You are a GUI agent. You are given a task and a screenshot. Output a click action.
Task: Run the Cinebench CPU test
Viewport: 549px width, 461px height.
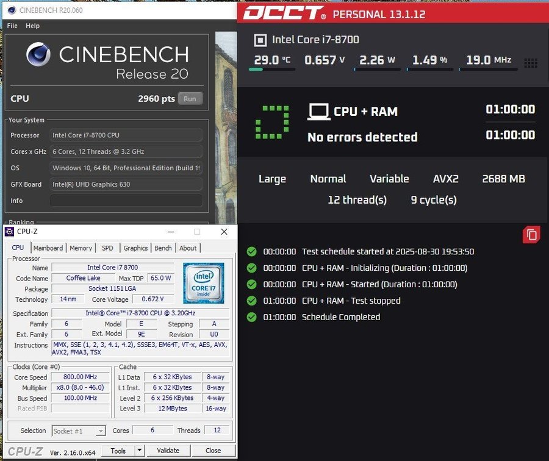(x=190, y=99)
